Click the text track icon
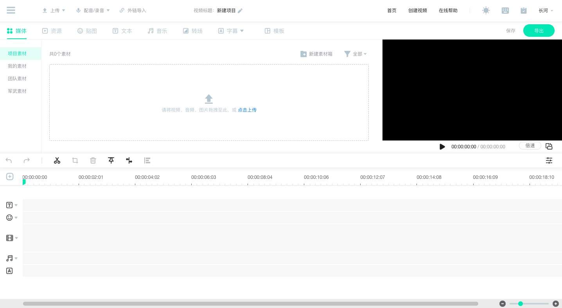 (9, 205)
